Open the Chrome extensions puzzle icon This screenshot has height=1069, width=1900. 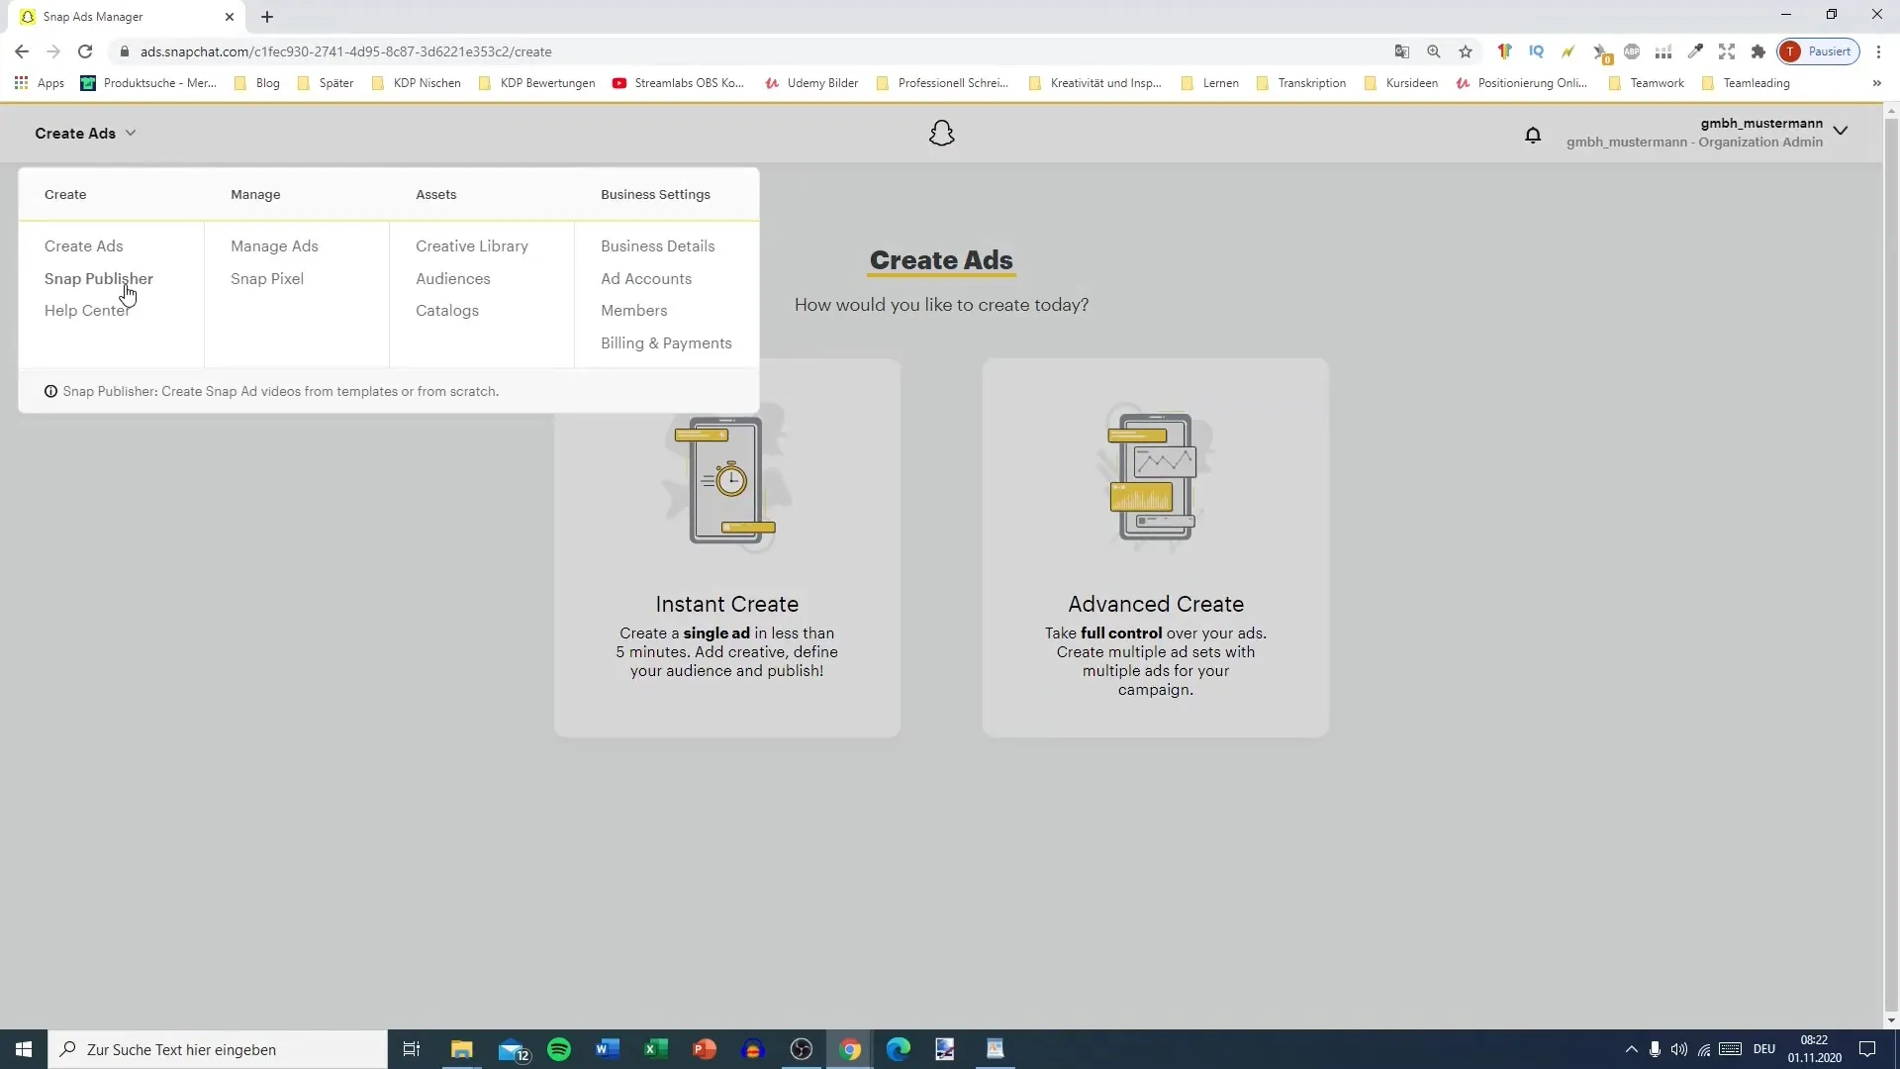pos(1758,51)
